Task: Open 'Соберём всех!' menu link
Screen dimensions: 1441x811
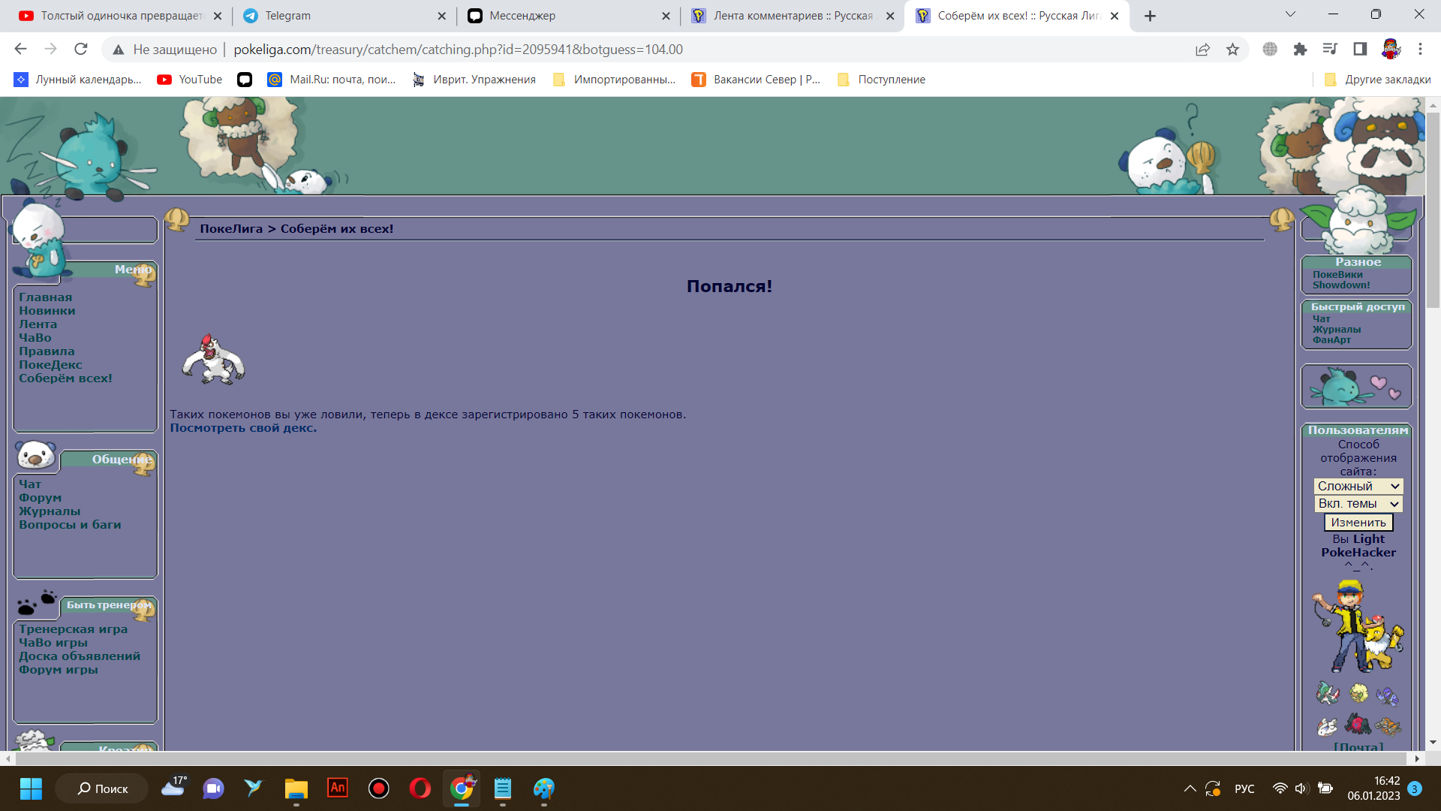Action: 65,378
